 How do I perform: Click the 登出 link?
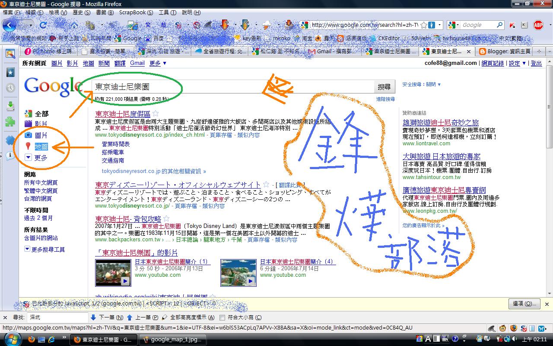coord(536,63)
